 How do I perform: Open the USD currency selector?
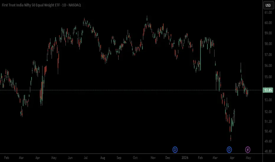tap(268, 5)
